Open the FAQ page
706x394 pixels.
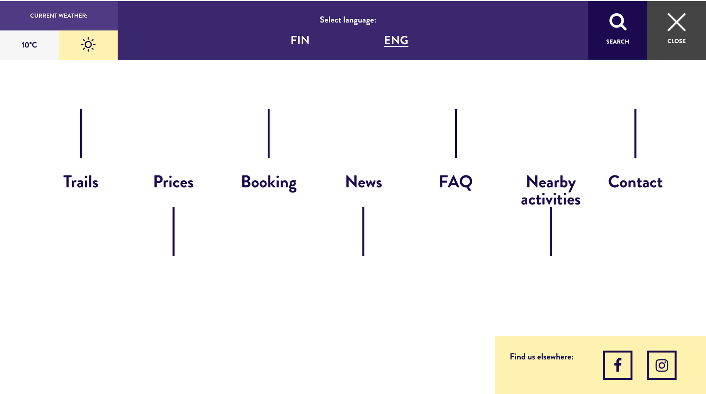click(x=456, y=182)
